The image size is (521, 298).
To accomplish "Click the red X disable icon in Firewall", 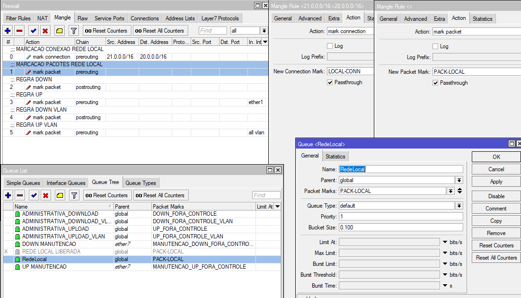I will tap(45, 31).
